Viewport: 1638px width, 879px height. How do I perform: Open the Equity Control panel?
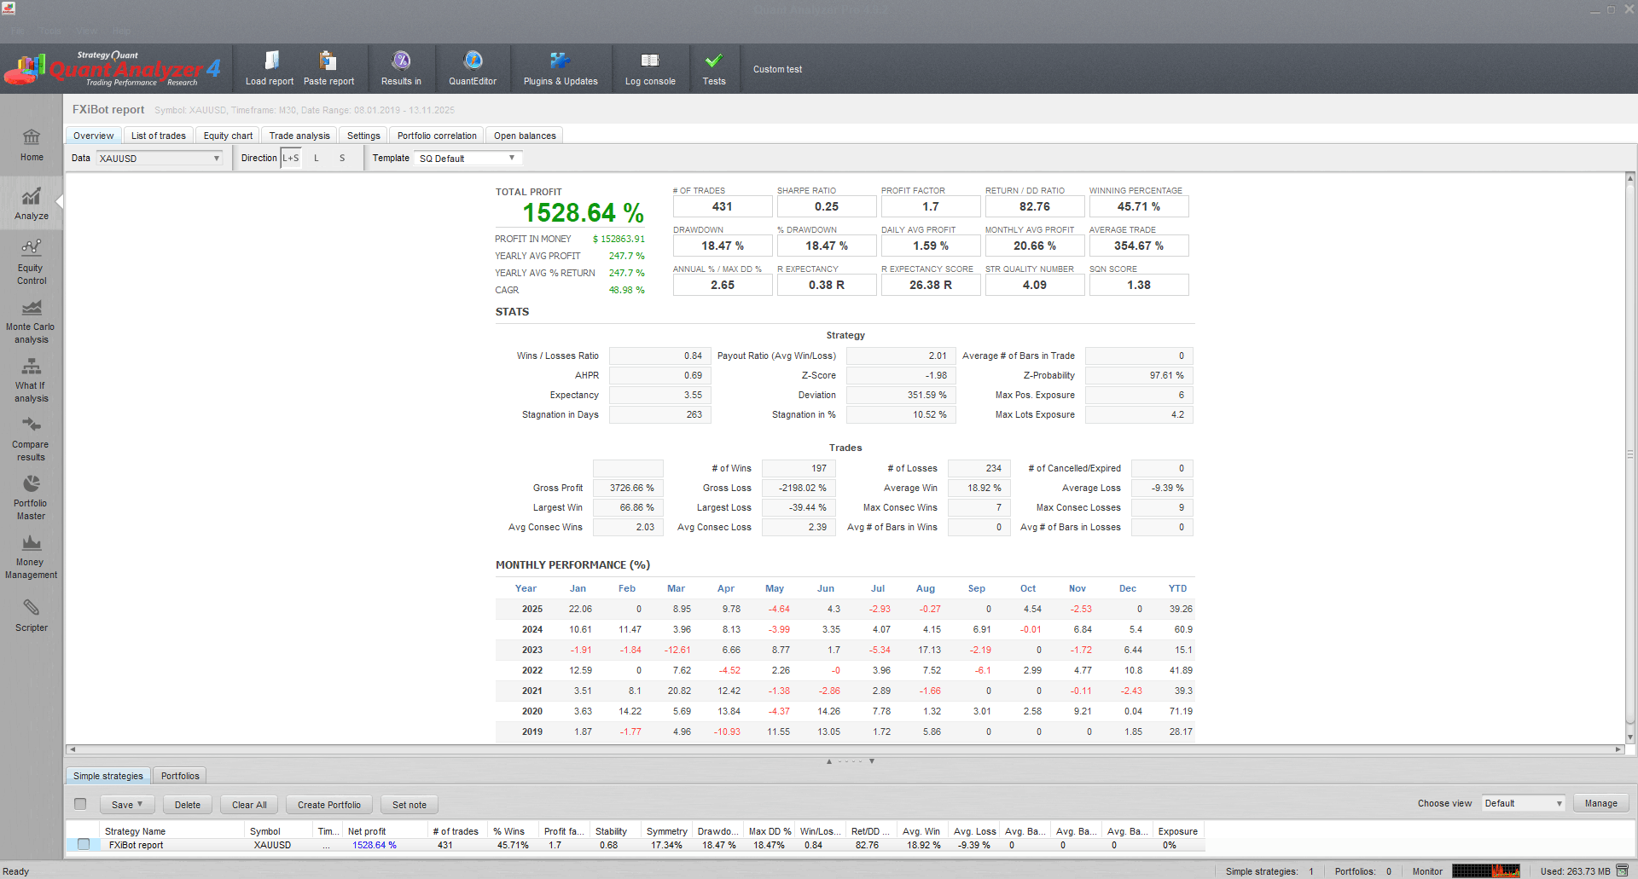click(32, 262)
